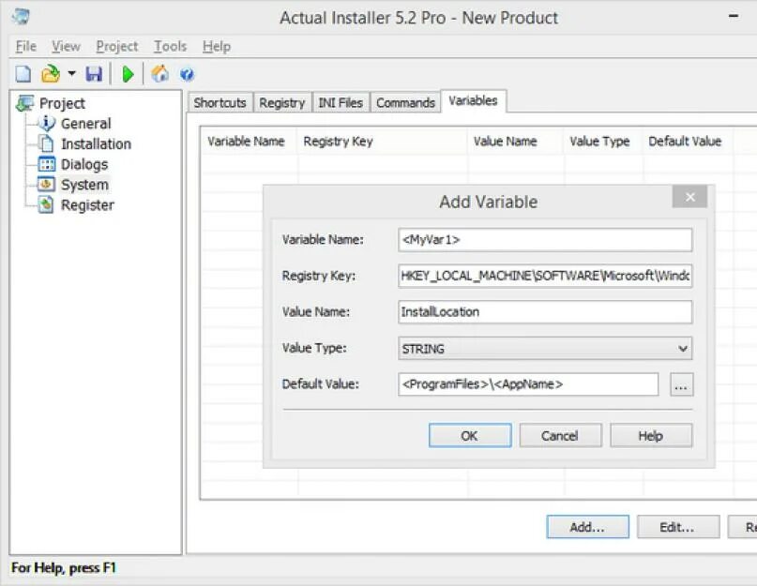
Task: Select Register in the project tree
Action: pyautogui.click(x=87, y=205)
